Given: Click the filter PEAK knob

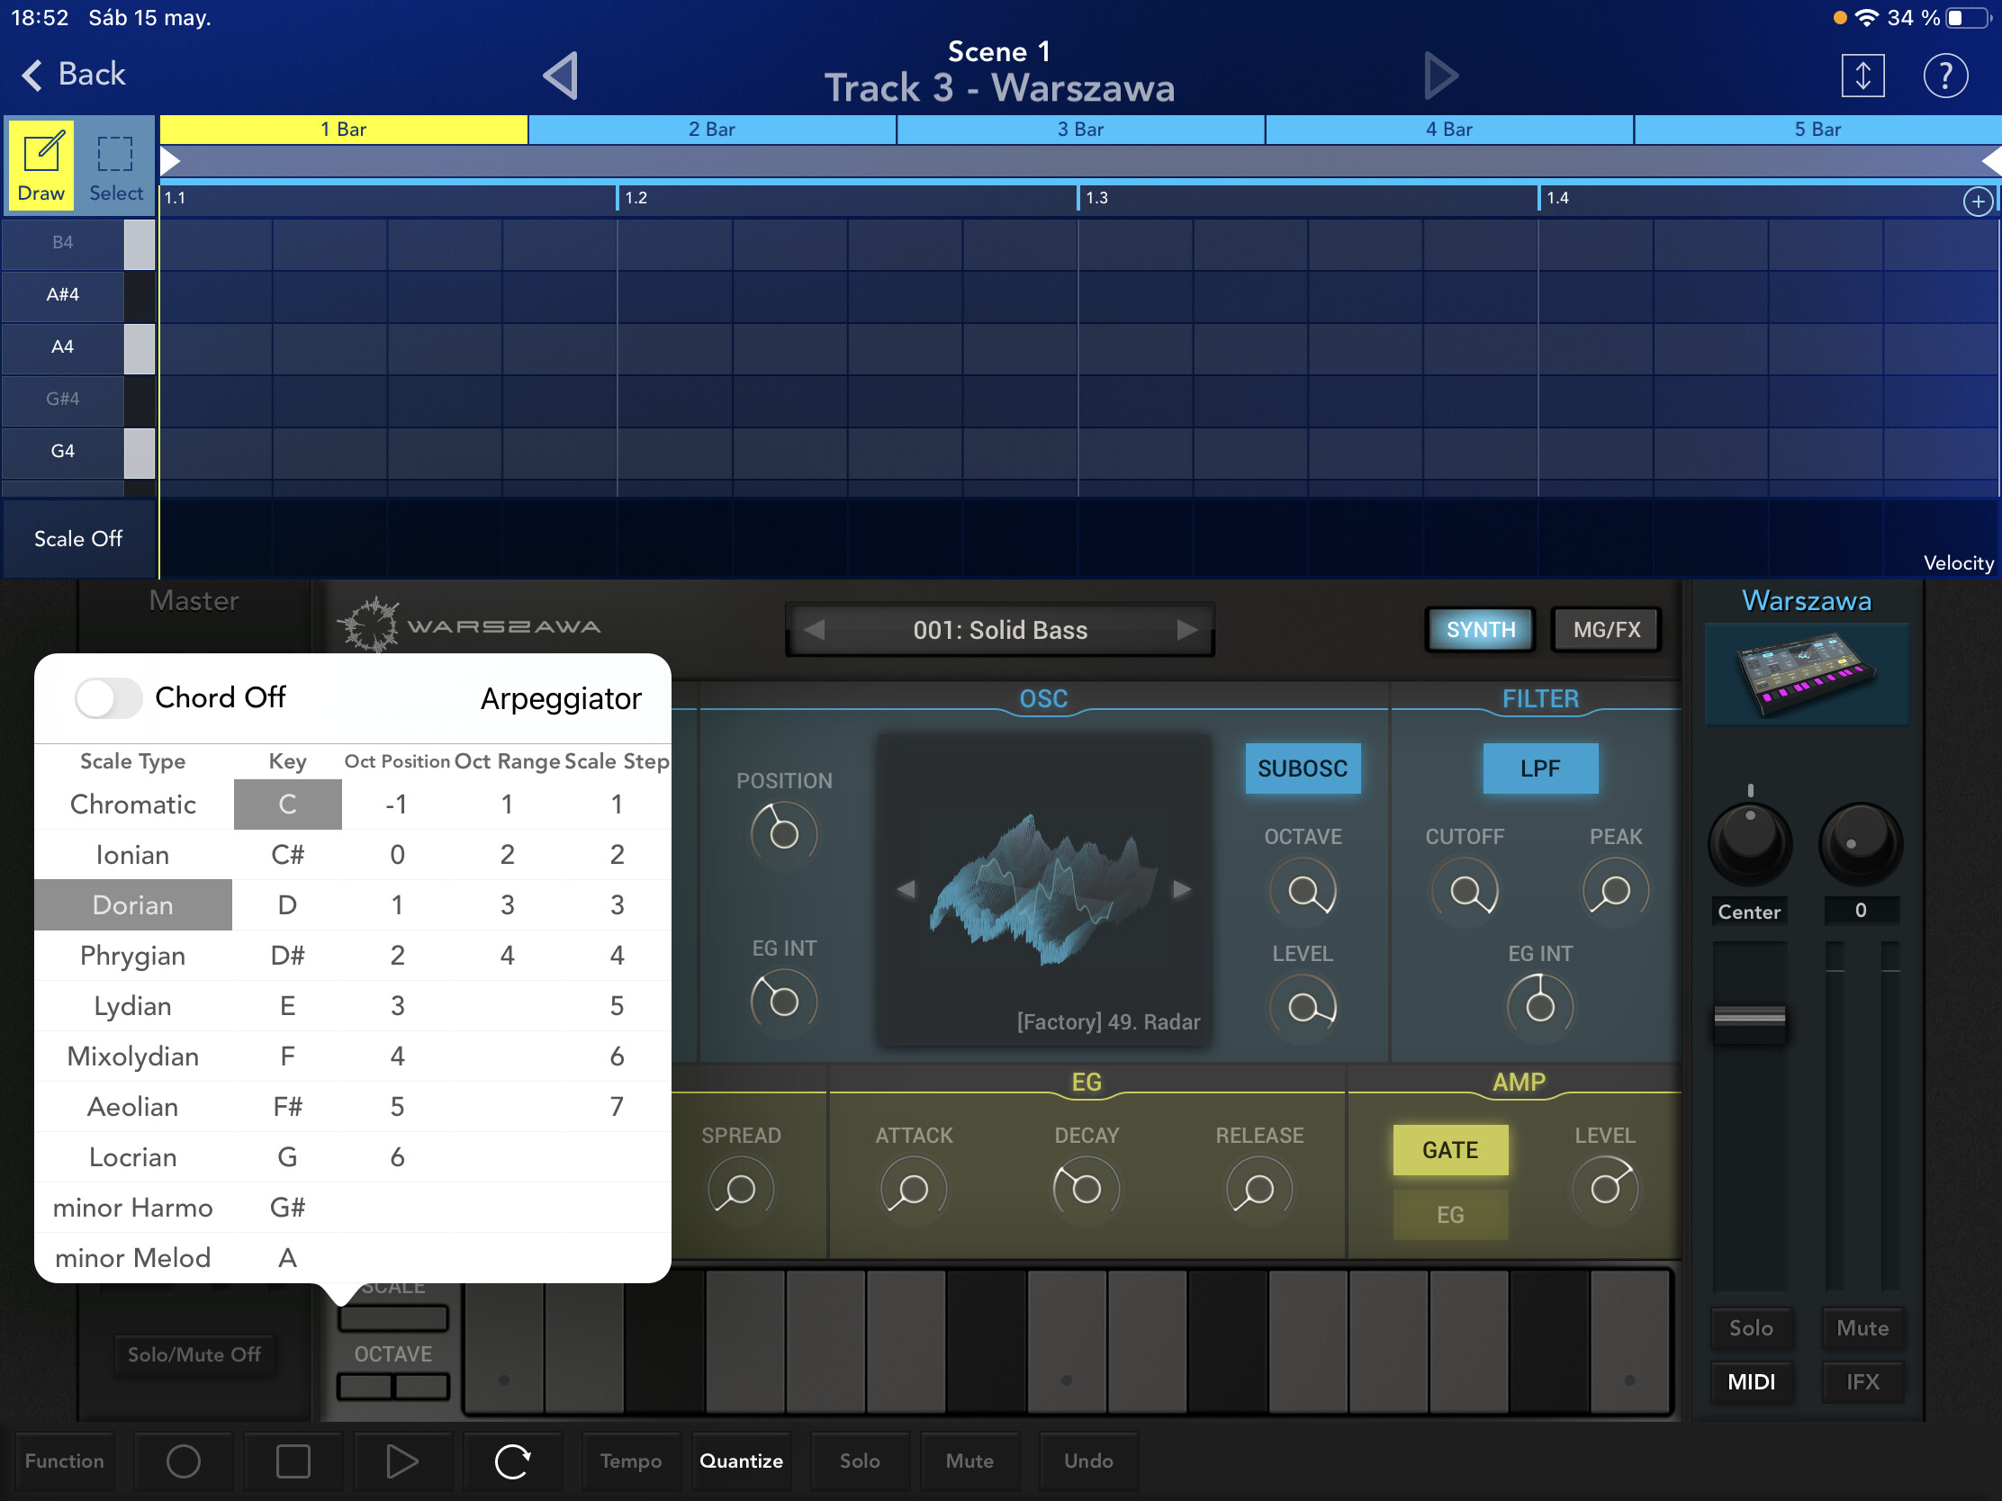Looking at the screenshot, I should 1616,891.
